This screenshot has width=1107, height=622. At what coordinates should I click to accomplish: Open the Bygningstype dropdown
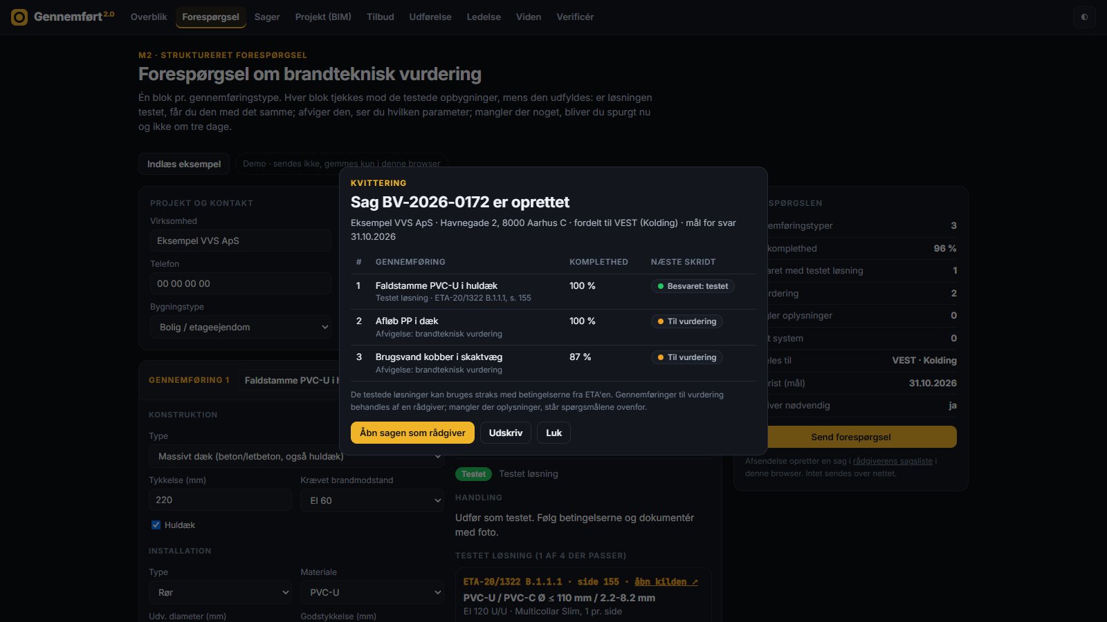tap(241, 327)
